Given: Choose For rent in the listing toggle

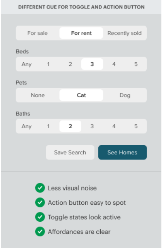Looking at the screenshot, I should [81, 33].
